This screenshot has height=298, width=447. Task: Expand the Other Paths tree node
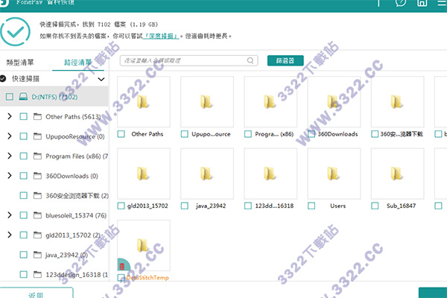10,116
